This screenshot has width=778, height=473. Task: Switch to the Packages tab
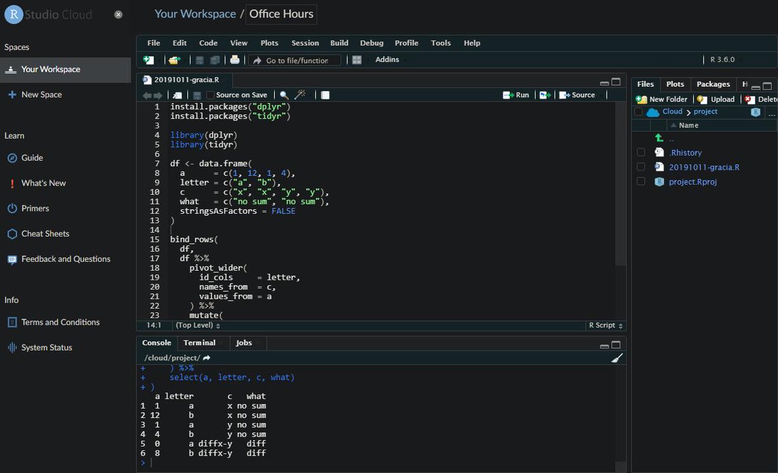[x=713, y=84]
